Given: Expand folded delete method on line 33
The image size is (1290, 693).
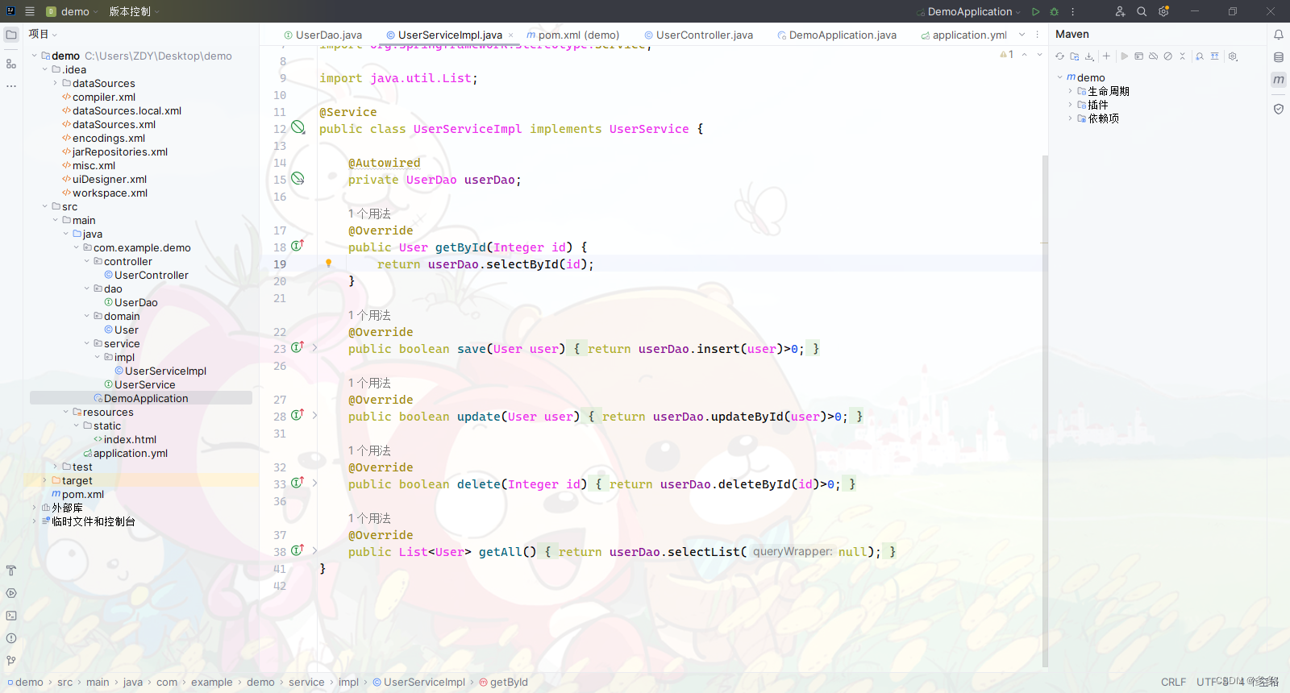Looking at the screenshot, I should coord(314,483).
